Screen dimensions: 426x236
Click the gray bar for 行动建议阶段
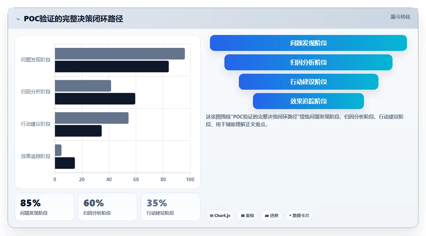pyautogui.click(x=92, y=118)
